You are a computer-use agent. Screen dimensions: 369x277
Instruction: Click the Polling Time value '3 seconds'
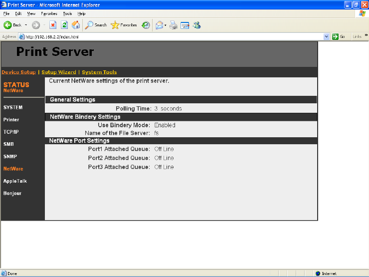[x=168, y=109]
